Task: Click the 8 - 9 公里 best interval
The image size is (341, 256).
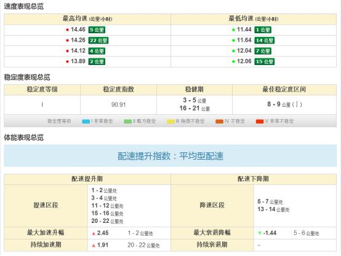Action: 284,104
